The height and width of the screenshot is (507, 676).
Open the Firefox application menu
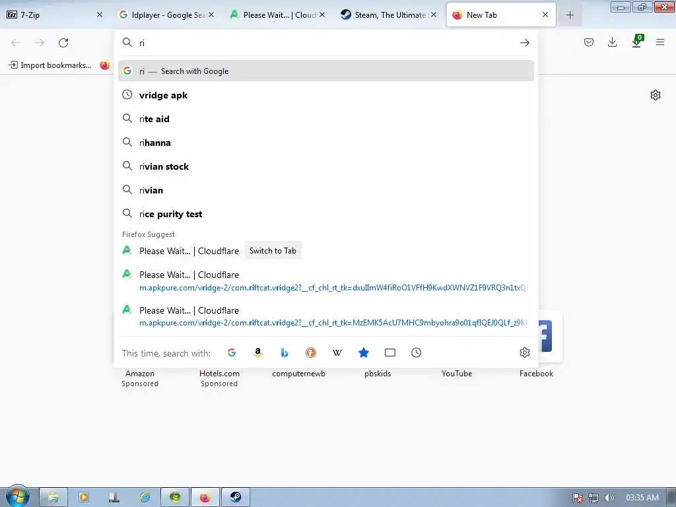660,42
